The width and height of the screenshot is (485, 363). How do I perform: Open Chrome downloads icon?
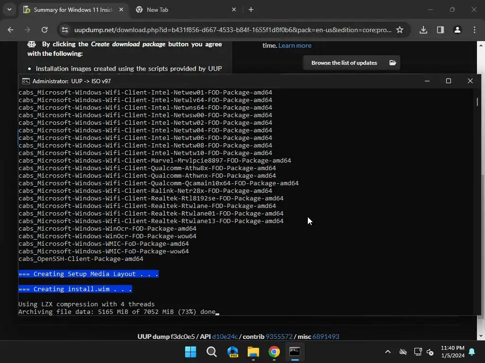point(423,30)
